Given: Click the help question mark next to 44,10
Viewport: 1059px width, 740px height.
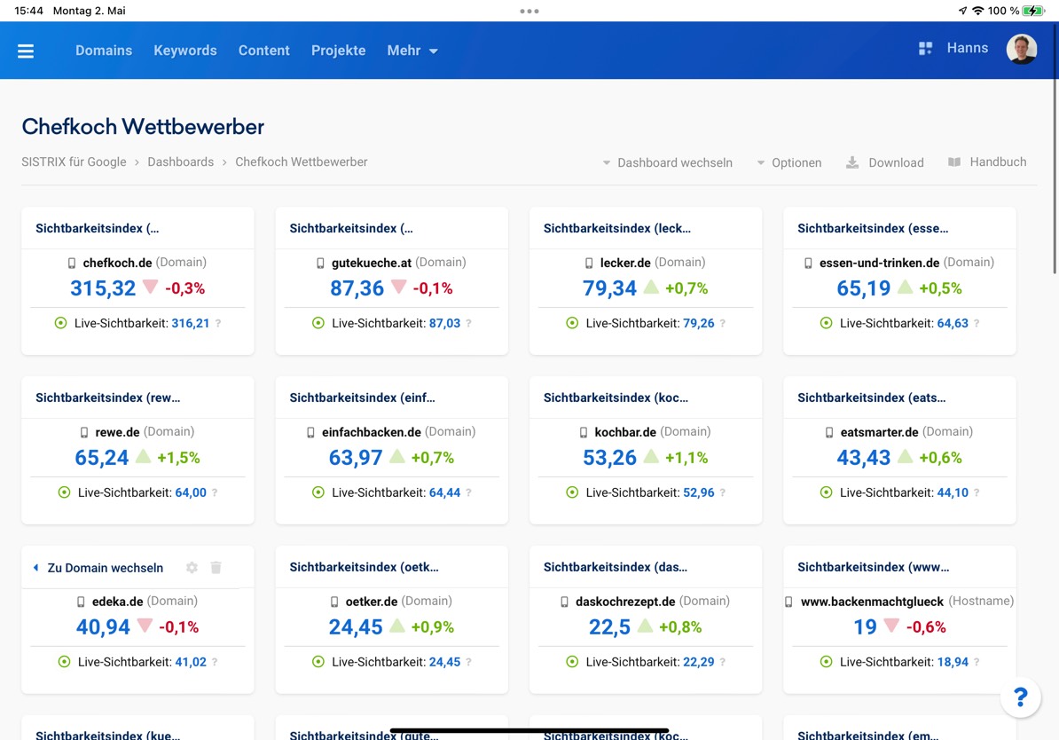Looking at the screenshot, I should pyautogui.click(x=977, y=493).
